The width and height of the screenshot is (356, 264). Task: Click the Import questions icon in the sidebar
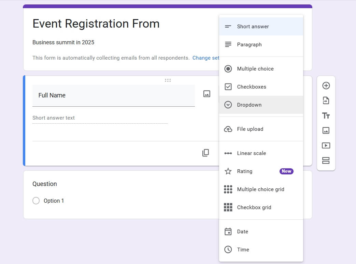coord(326,100)
